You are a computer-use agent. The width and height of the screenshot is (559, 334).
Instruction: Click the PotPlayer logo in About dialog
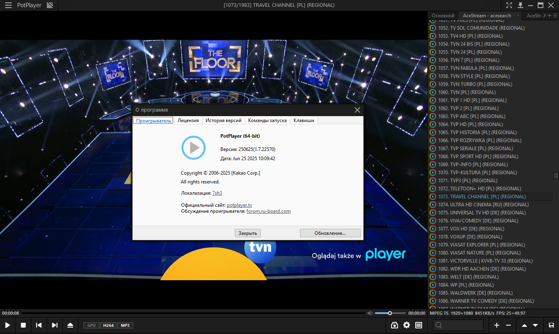click(194, 148)
